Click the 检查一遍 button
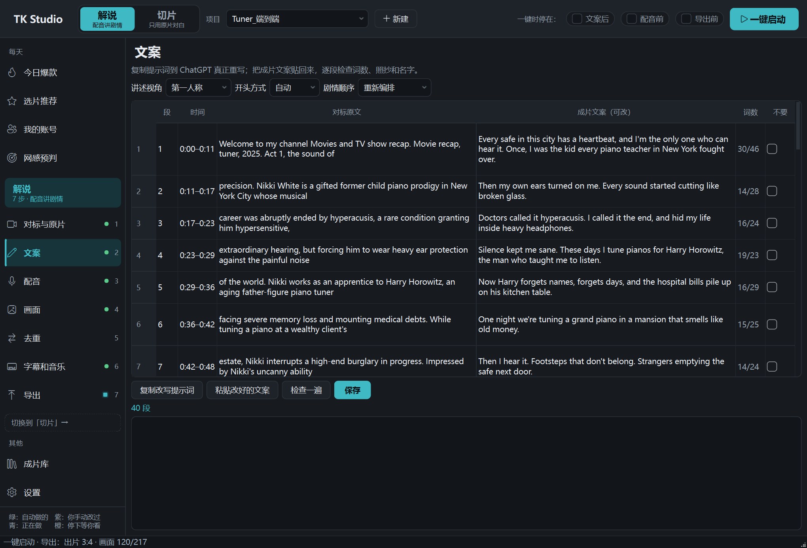This screenshot has width=807, height=548. pyautogui.click(x=306, y=390)
